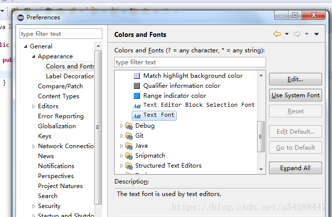This screenshot has height=217, width=332.
Task: Expand the Debug node
Action: click(x=121, y=126)
